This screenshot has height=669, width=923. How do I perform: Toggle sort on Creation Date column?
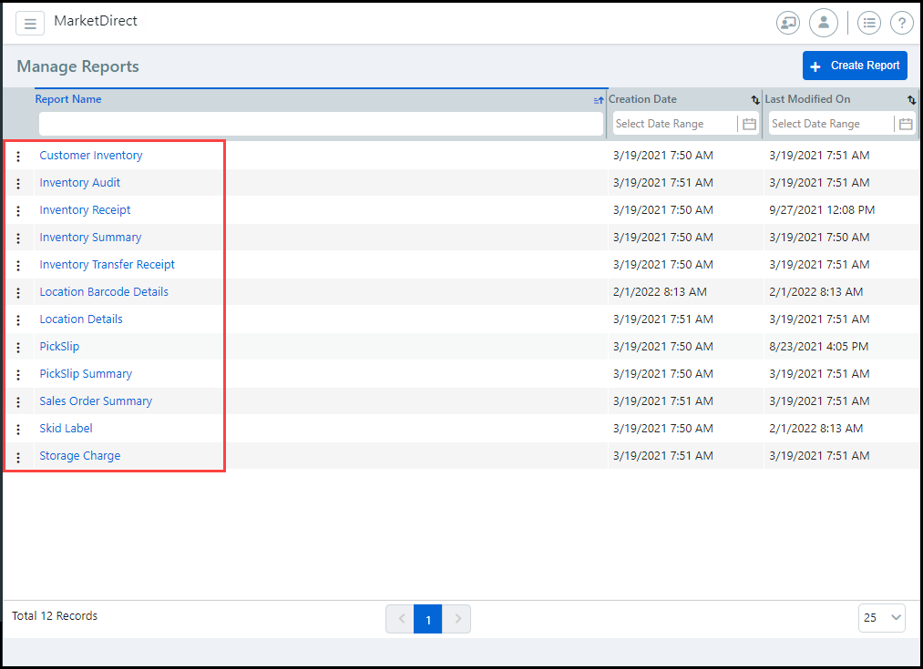tap(754, 100)
